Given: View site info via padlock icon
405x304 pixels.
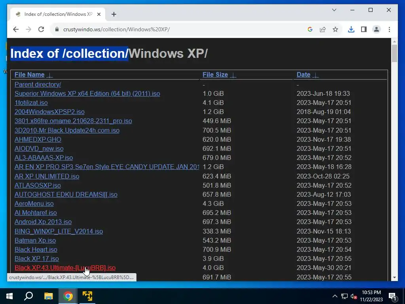Looking at the screenshot, I should click(x=57, y=29).
